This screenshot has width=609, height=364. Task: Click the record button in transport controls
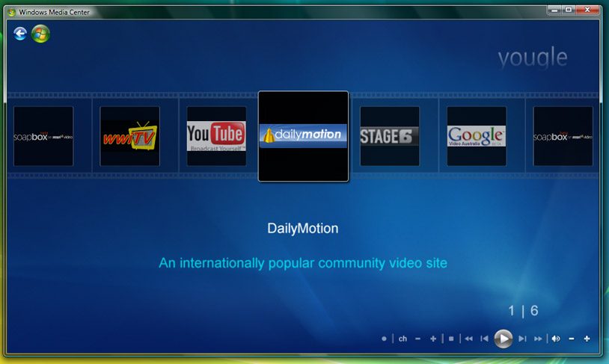click(384, 339)
